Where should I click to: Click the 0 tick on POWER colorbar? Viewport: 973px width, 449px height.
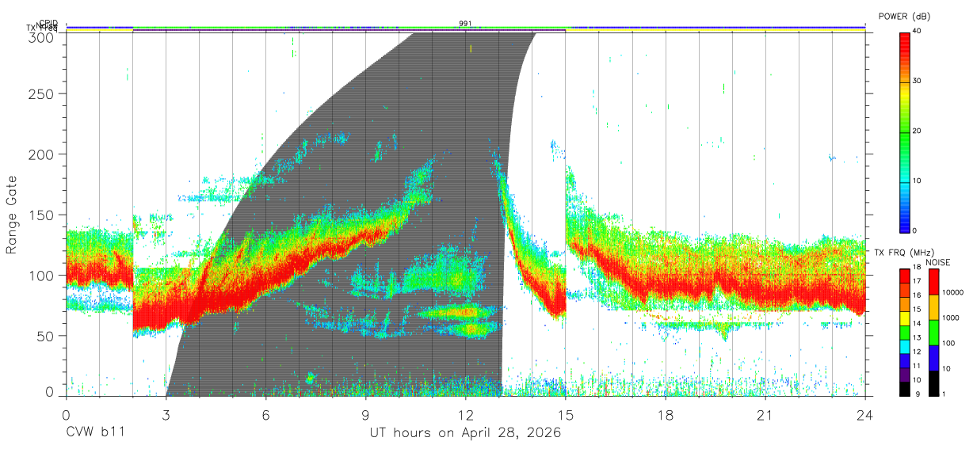916,231
